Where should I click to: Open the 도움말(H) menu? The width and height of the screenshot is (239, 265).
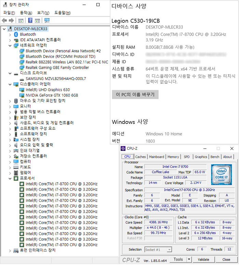pyautogui.click(x=62, y=13)
